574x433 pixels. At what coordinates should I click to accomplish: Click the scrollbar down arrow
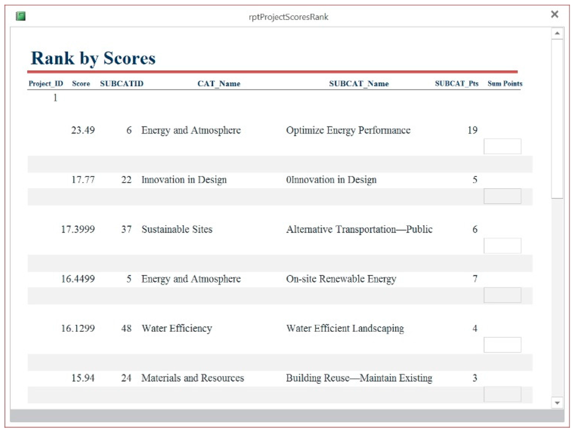[x=557, y=402]
